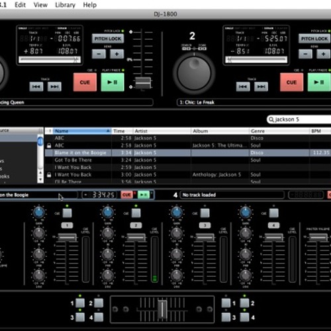Toggle the headphone cue button on mixer channel 3
331x331 pixels.
tap(205, 213)
